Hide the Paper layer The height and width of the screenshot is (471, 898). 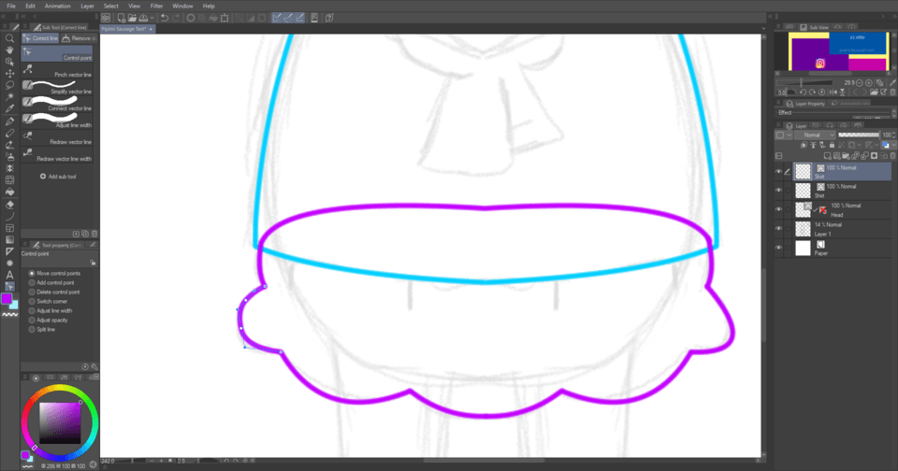click(778, 248)
